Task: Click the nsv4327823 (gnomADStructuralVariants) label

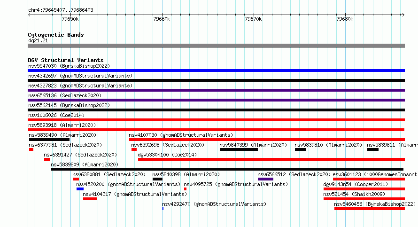Action: (80, 86)
